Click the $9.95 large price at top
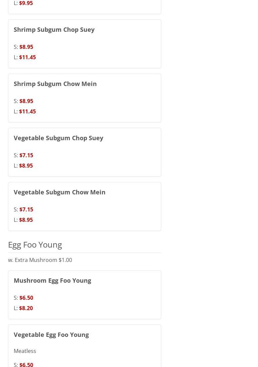 (26, 3)
